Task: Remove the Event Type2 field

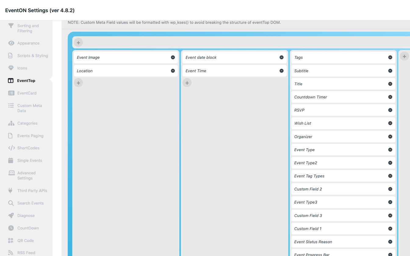Action: tap(390, 163)
